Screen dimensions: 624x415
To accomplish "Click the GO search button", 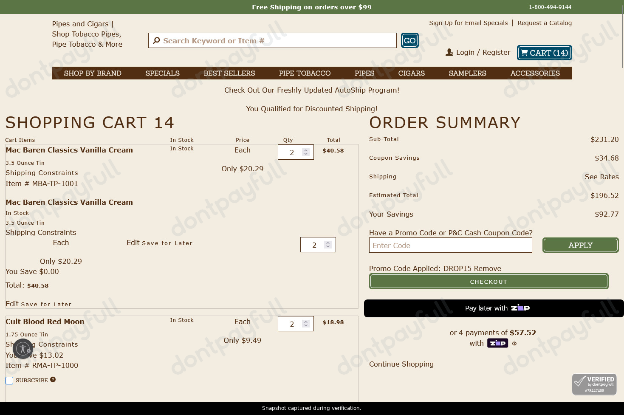I will coord(410,40).
